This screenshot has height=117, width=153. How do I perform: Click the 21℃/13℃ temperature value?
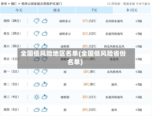[89, 34]
